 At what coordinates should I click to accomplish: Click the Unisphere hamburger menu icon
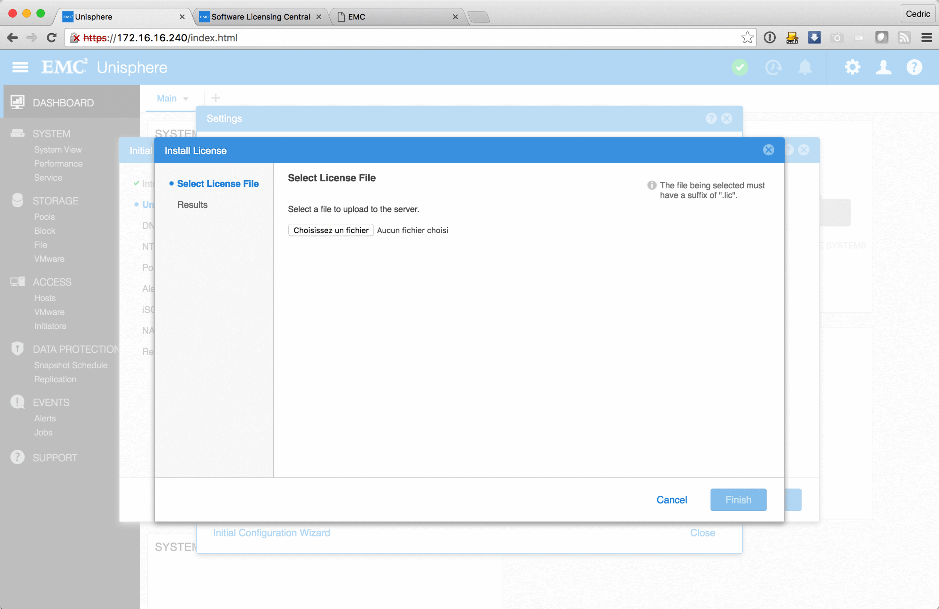point(20,67)
